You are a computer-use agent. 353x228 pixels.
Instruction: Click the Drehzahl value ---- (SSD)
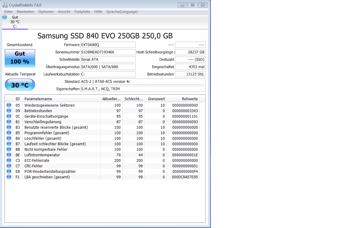[x=190, y=59]
